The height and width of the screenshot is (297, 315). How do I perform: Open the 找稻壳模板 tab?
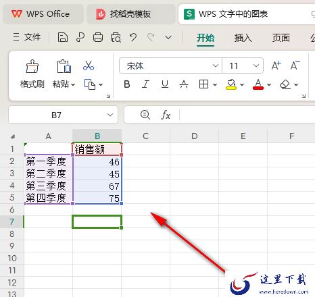[x=131, y=14]
